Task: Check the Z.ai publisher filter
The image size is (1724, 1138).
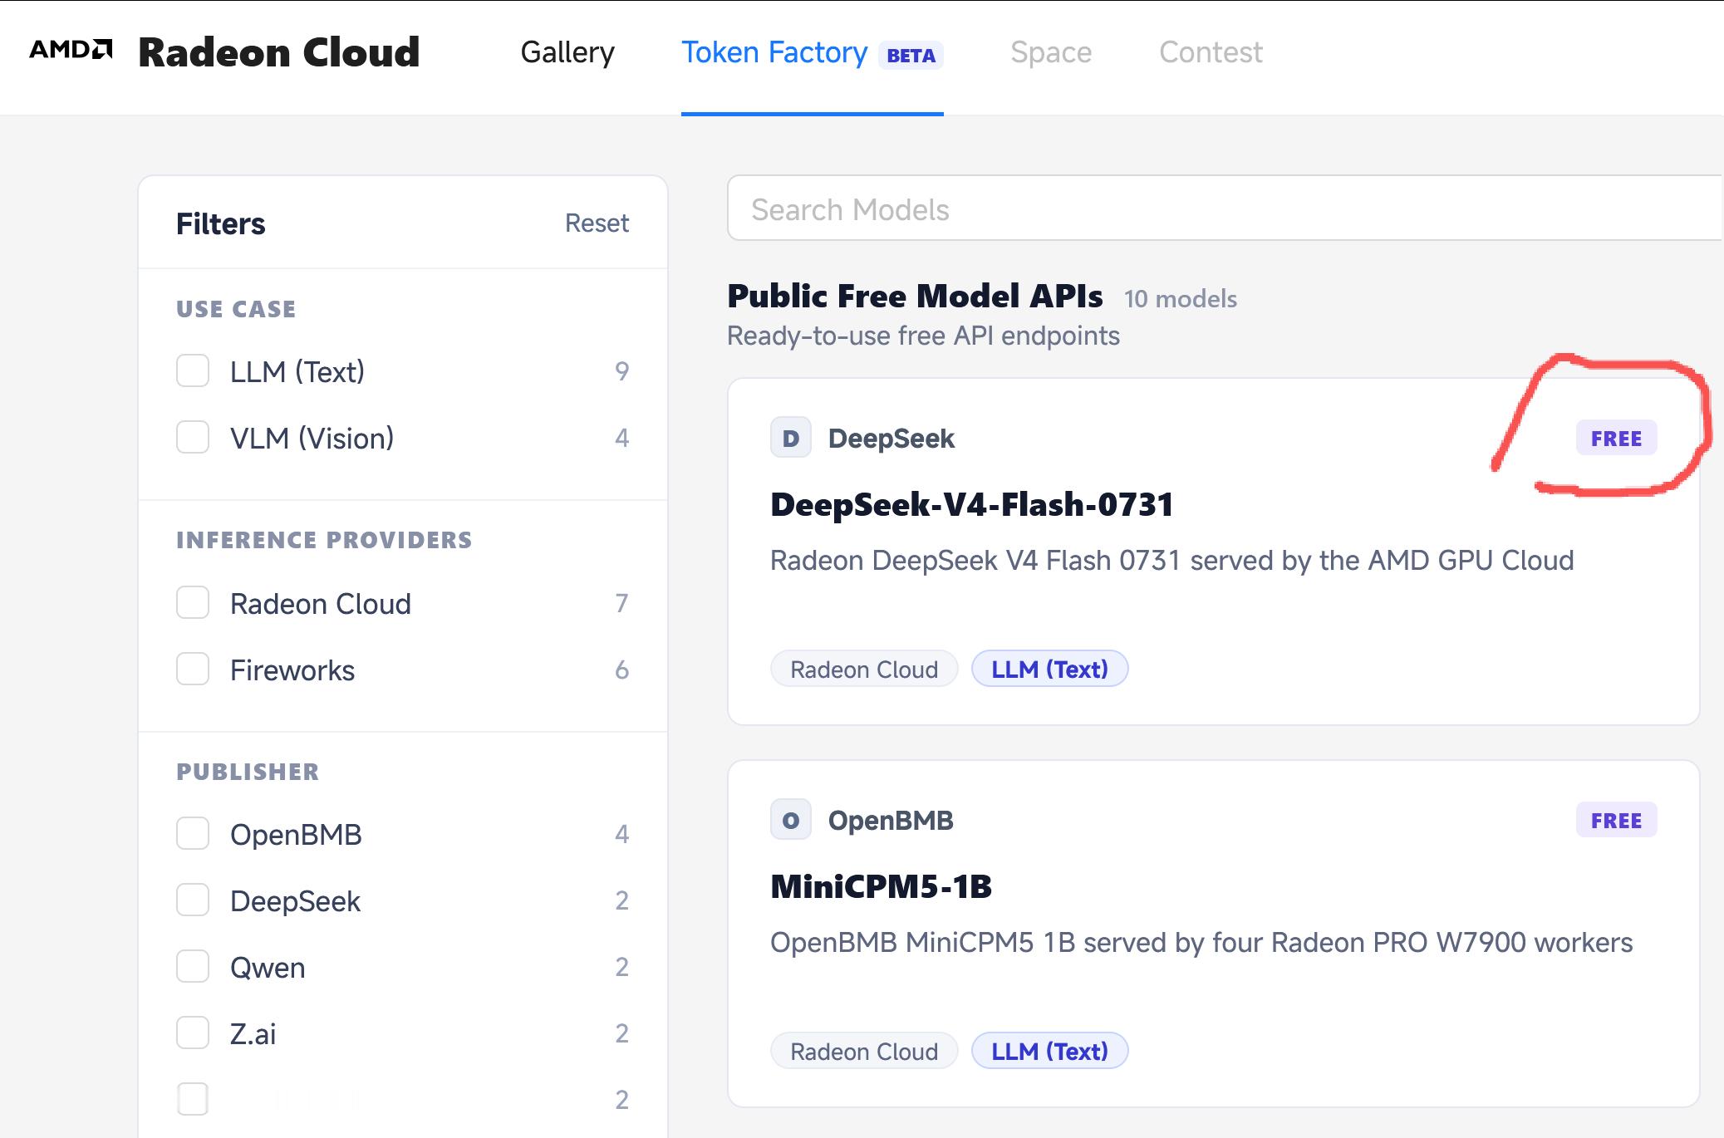Action: (x=193, y=1033)
